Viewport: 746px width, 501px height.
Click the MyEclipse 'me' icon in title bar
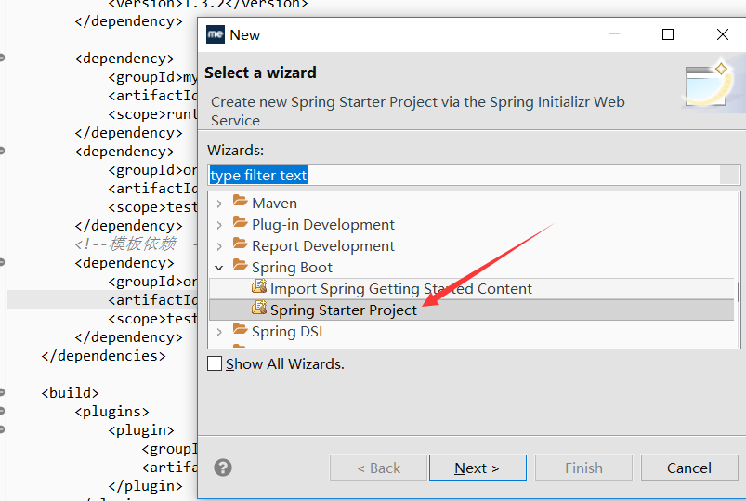pos(215,34)
